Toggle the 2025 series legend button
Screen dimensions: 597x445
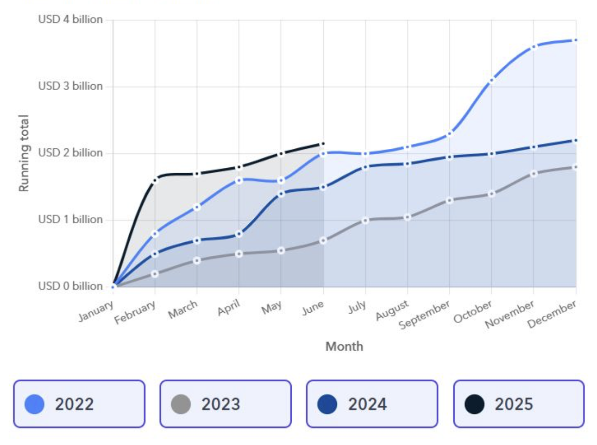[x=519, y=404]
